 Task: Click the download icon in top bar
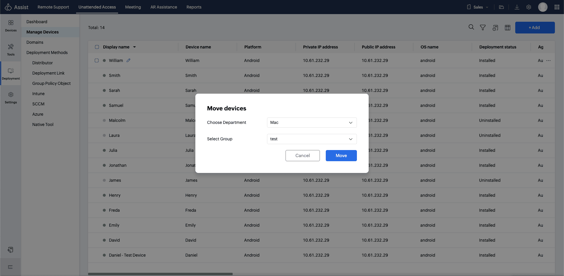pyautogui.click(x=517, y=7)
